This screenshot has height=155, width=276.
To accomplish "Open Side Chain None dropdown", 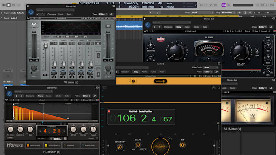I will pyautogui.click(x=211, y=68).
